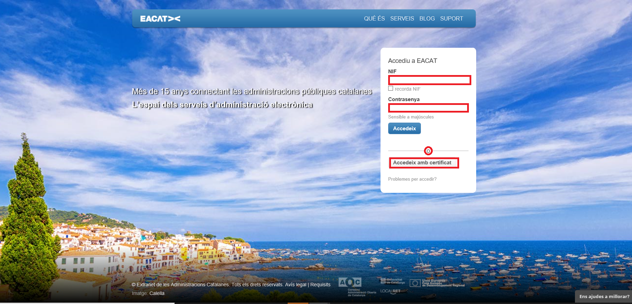Screen dimensions: 632x304
Task: Click the LOCALRET logo in footer
Action: [390, 291]
